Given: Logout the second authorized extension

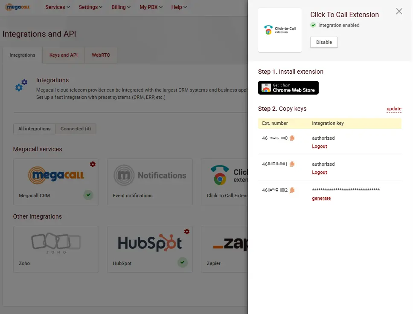Looking at the screenshot, I should pyautogui.click(x=320, y=173).
